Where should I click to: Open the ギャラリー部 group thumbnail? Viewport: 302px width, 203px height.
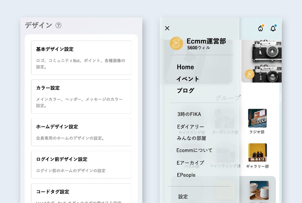click(x=257, y=153)
